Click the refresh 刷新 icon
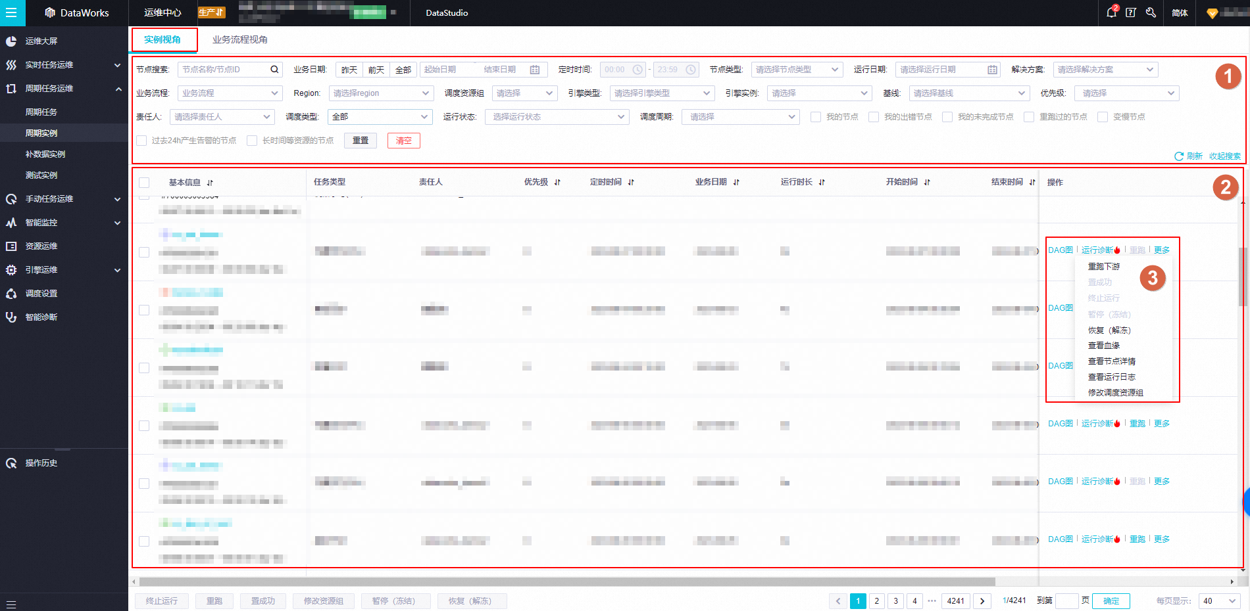 1179,156
